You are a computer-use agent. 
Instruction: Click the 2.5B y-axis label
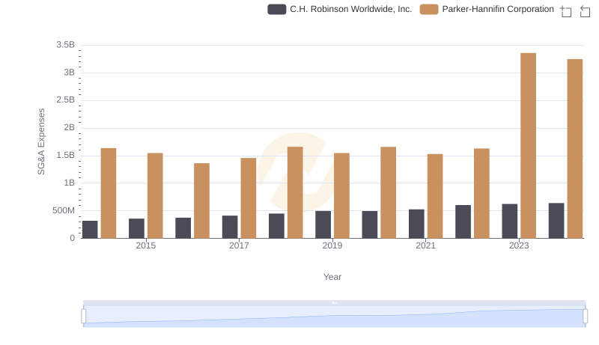(x=65, y=100)
